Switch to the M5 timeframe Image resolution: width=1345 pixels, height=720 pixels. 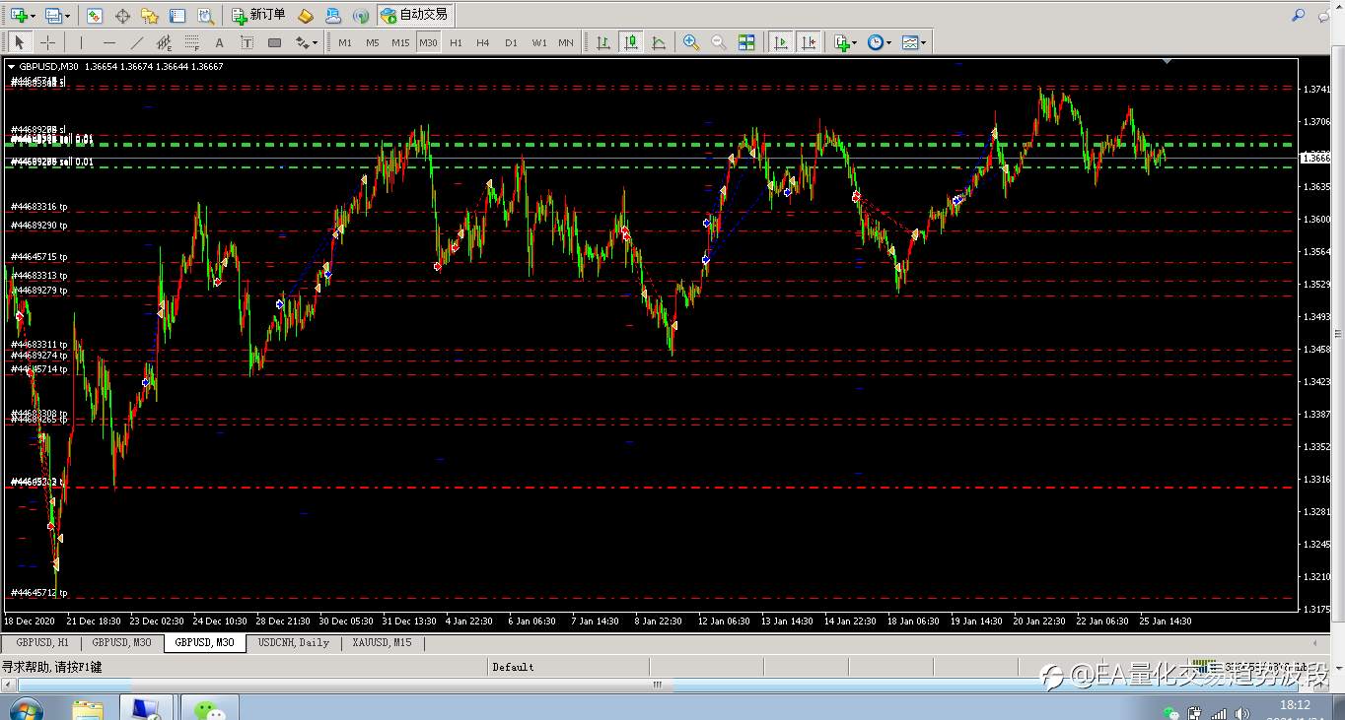tap(372, 42)
